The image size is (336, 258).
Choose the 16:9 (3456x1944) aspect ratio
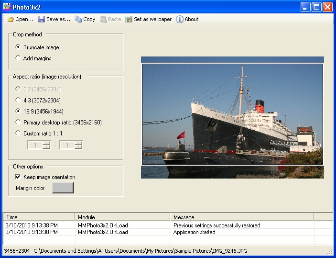pyautogui.click(x=18, y=111)
